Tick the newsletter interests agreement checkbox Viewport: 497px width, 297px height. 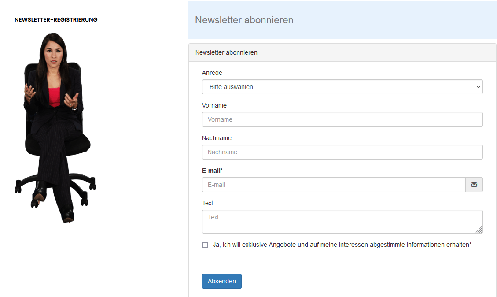(205, 245)
